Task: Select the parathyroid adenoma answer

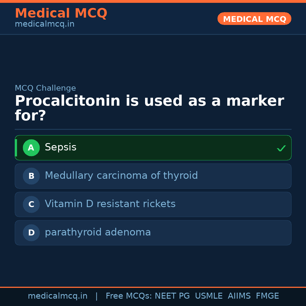Action: coord(98,232)
